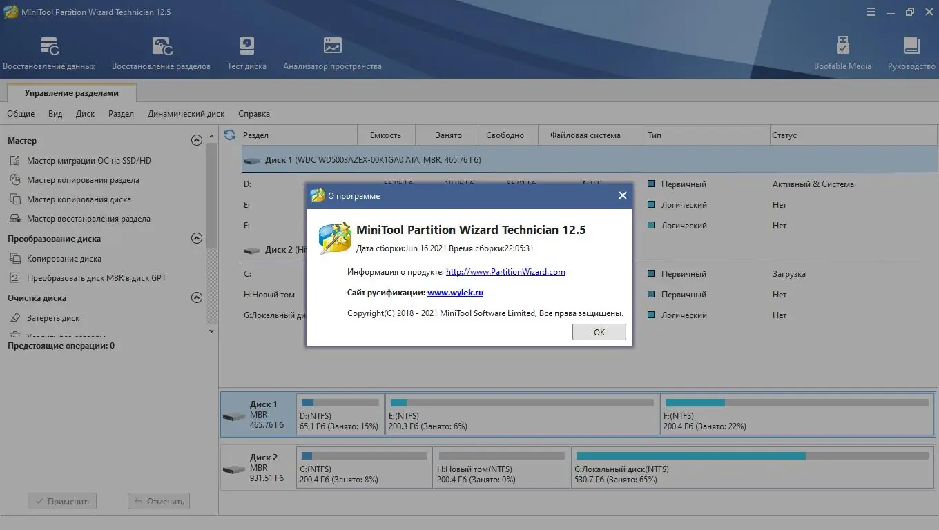Select Мастер миграции ОС на SSD/HD

point(90,160)
